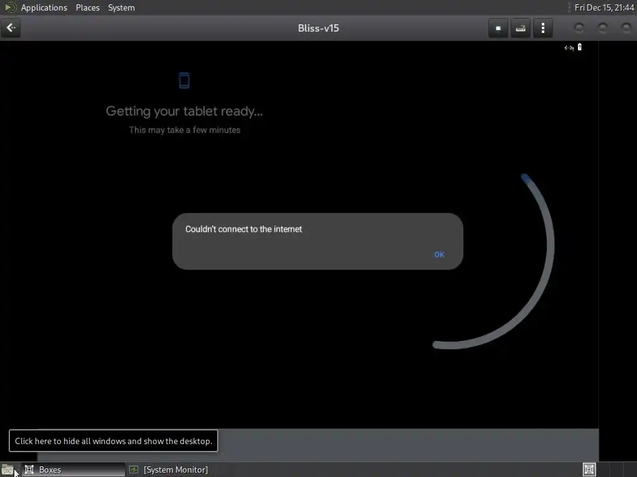
Task: Open the System menu
Action: pos(121,7)
